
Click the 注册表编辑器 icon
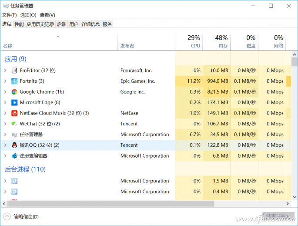click(14, 156)
